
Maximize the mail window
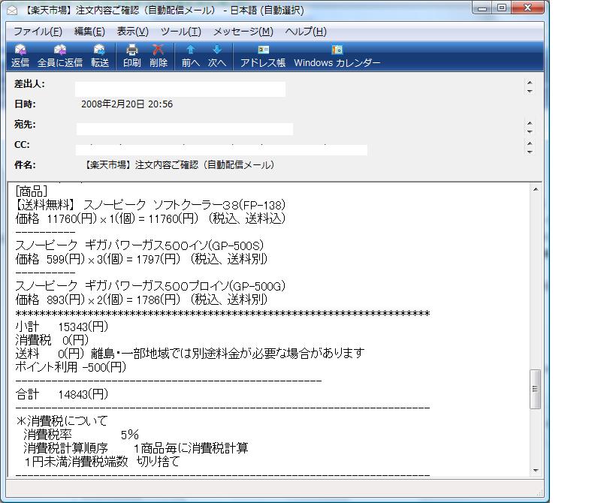click(x=501, y=8)
